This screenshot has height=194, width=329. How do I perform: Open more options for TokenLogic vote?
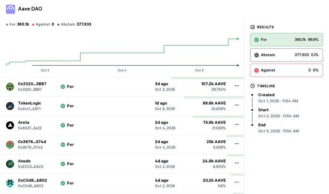[x=237, y=105]
